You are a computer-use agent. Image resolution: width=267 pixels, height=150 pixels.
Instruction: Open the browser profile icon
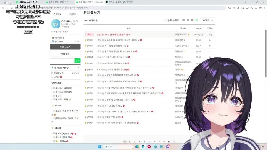[x=261, y=8]
